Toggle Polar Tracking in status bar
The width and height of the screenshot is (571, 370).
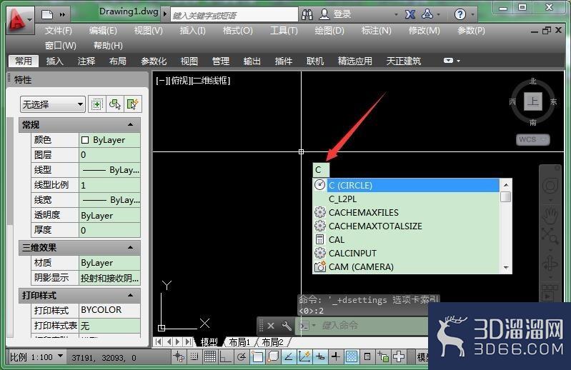[241, 356]
